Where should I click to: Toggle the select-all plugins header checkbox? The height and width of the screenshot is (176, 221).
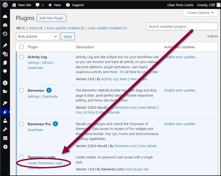22,47
